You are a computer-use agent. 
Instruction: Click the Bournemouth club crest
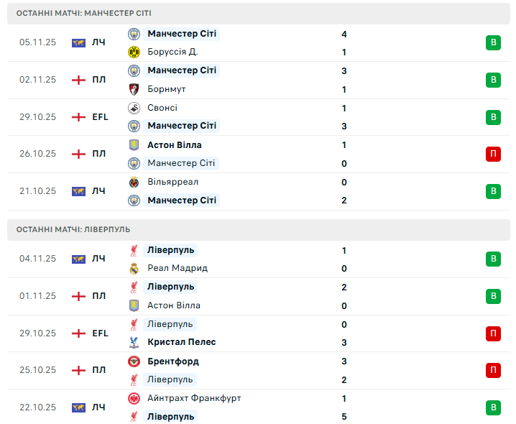pyautogui.click(x=134, y=89)
